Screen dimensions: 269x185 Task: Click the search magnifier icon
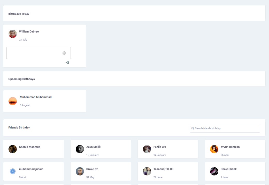point(193,128)
